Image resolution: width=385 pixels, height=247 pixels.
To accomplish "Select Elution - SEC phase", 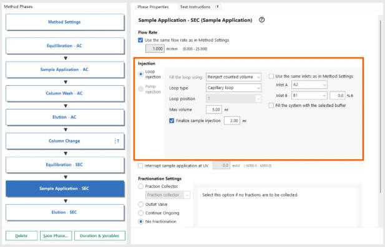I will click(x=65, y=212).
